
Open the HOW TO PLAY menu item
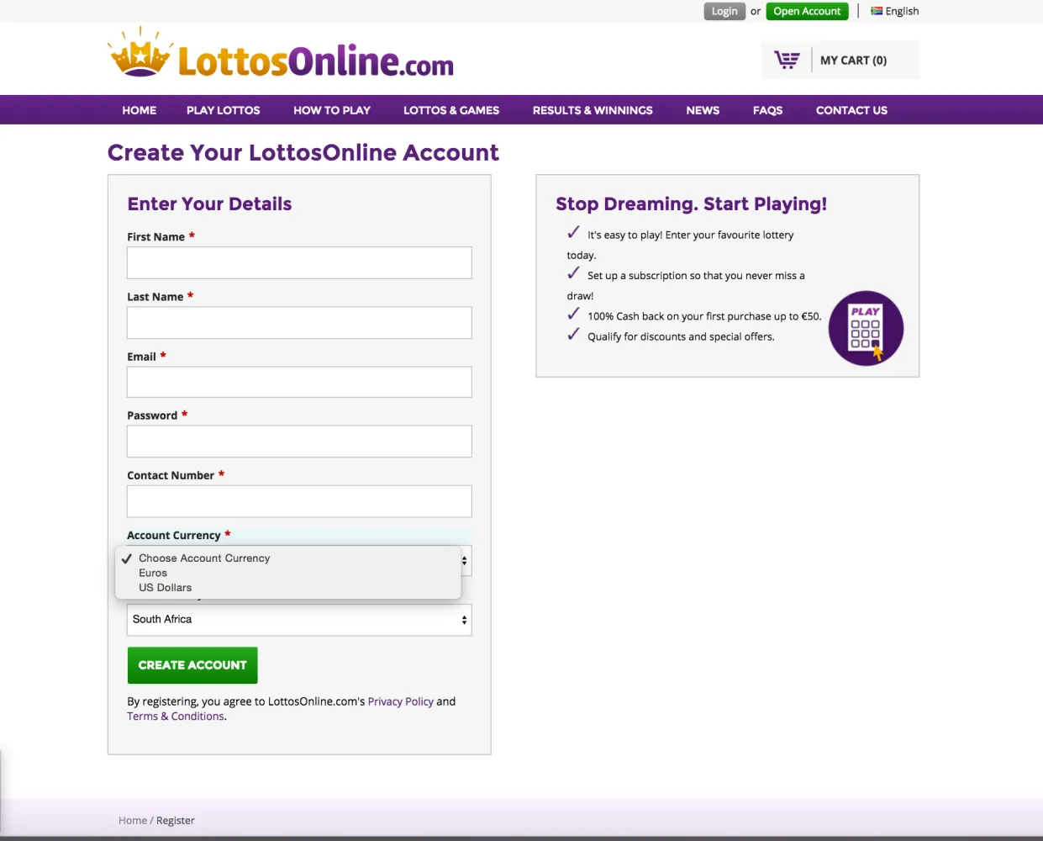point(332,110)
